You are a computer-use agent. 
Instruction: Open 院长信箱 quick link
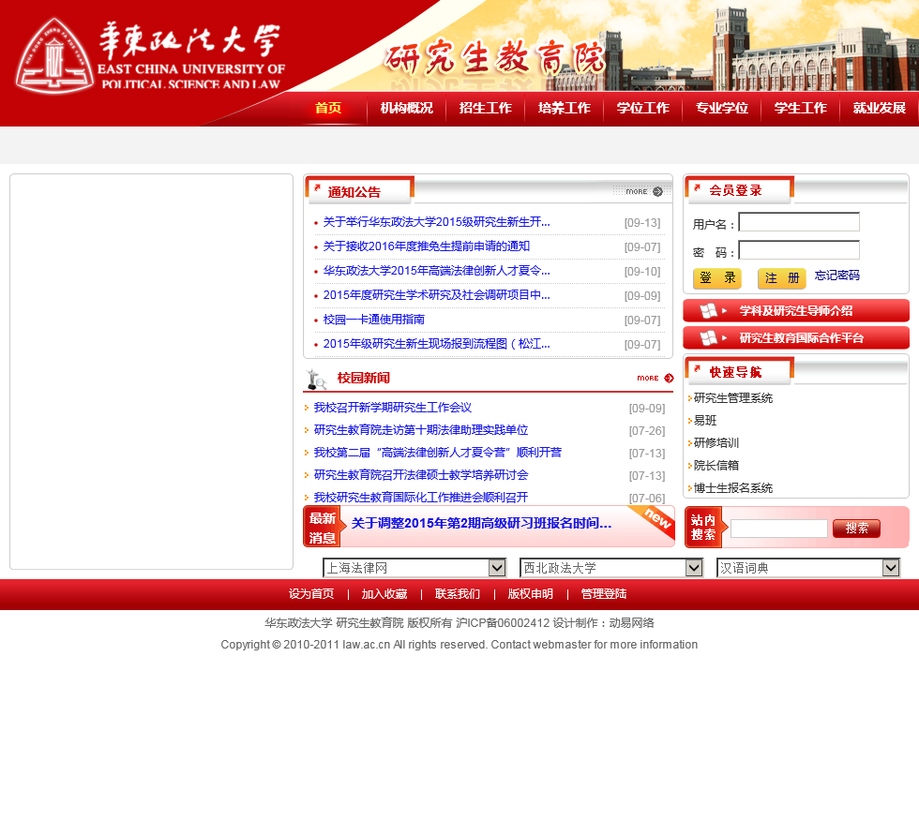(x=716, y=466)
